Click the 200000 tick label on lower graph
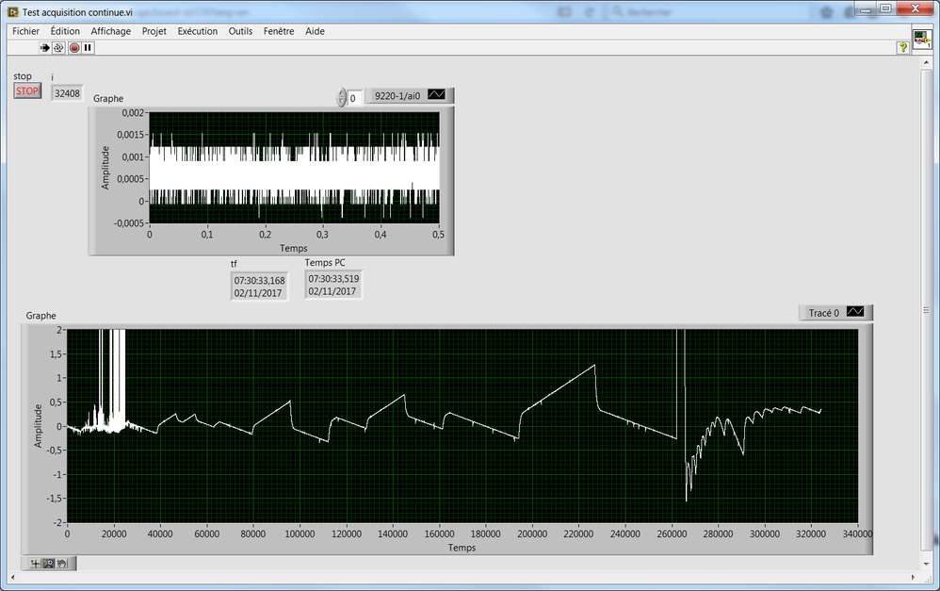The height and width of the screenshot is (591, 940). point(532,534)
